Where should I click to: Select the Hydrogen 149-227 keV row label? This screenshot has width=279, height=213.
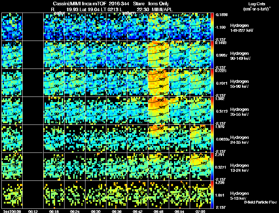(x=242, y=28)
